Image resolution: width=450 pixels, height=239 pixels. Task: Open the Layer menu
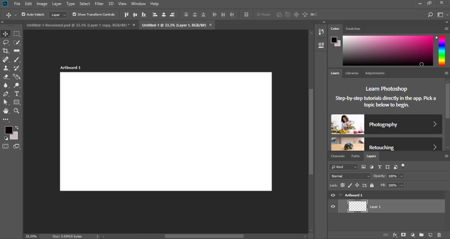point(56,4)
